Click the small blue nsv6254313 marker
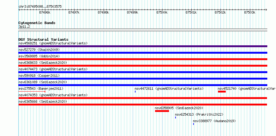Image resolution: width=276 pixels, height=136 pixels. pos(176,117)
